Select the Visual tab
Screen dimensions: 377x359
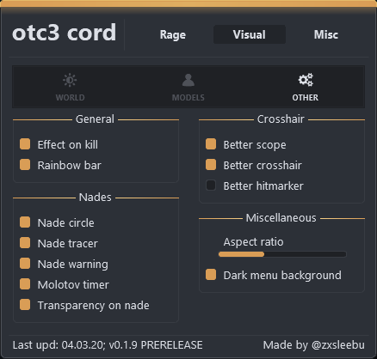250,34
